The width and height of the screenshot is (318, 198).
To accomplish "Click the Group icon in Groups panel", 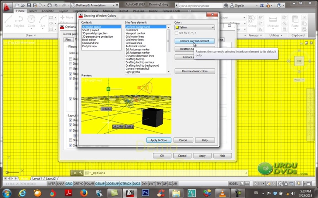I will pyautogui.click(x=252, y=21).
